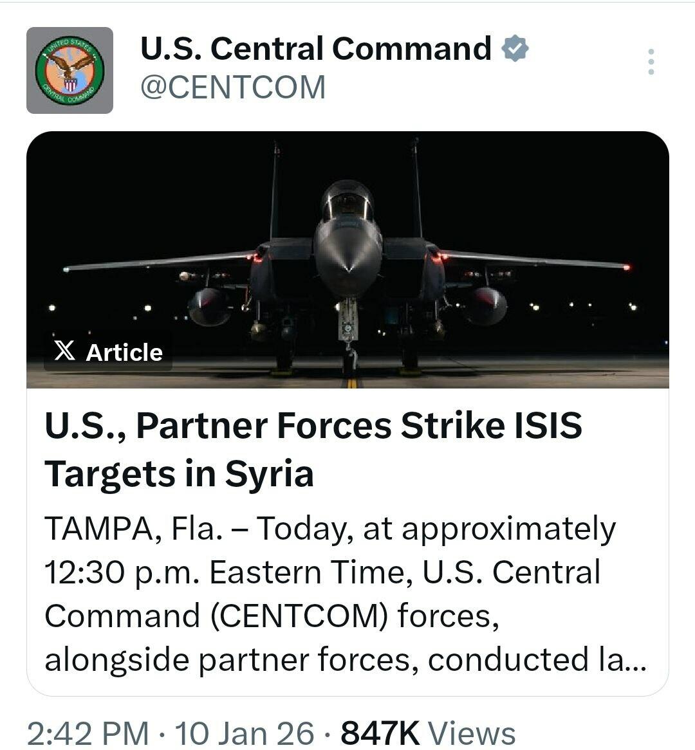Click the "Views" label

[x=472, y=733]
